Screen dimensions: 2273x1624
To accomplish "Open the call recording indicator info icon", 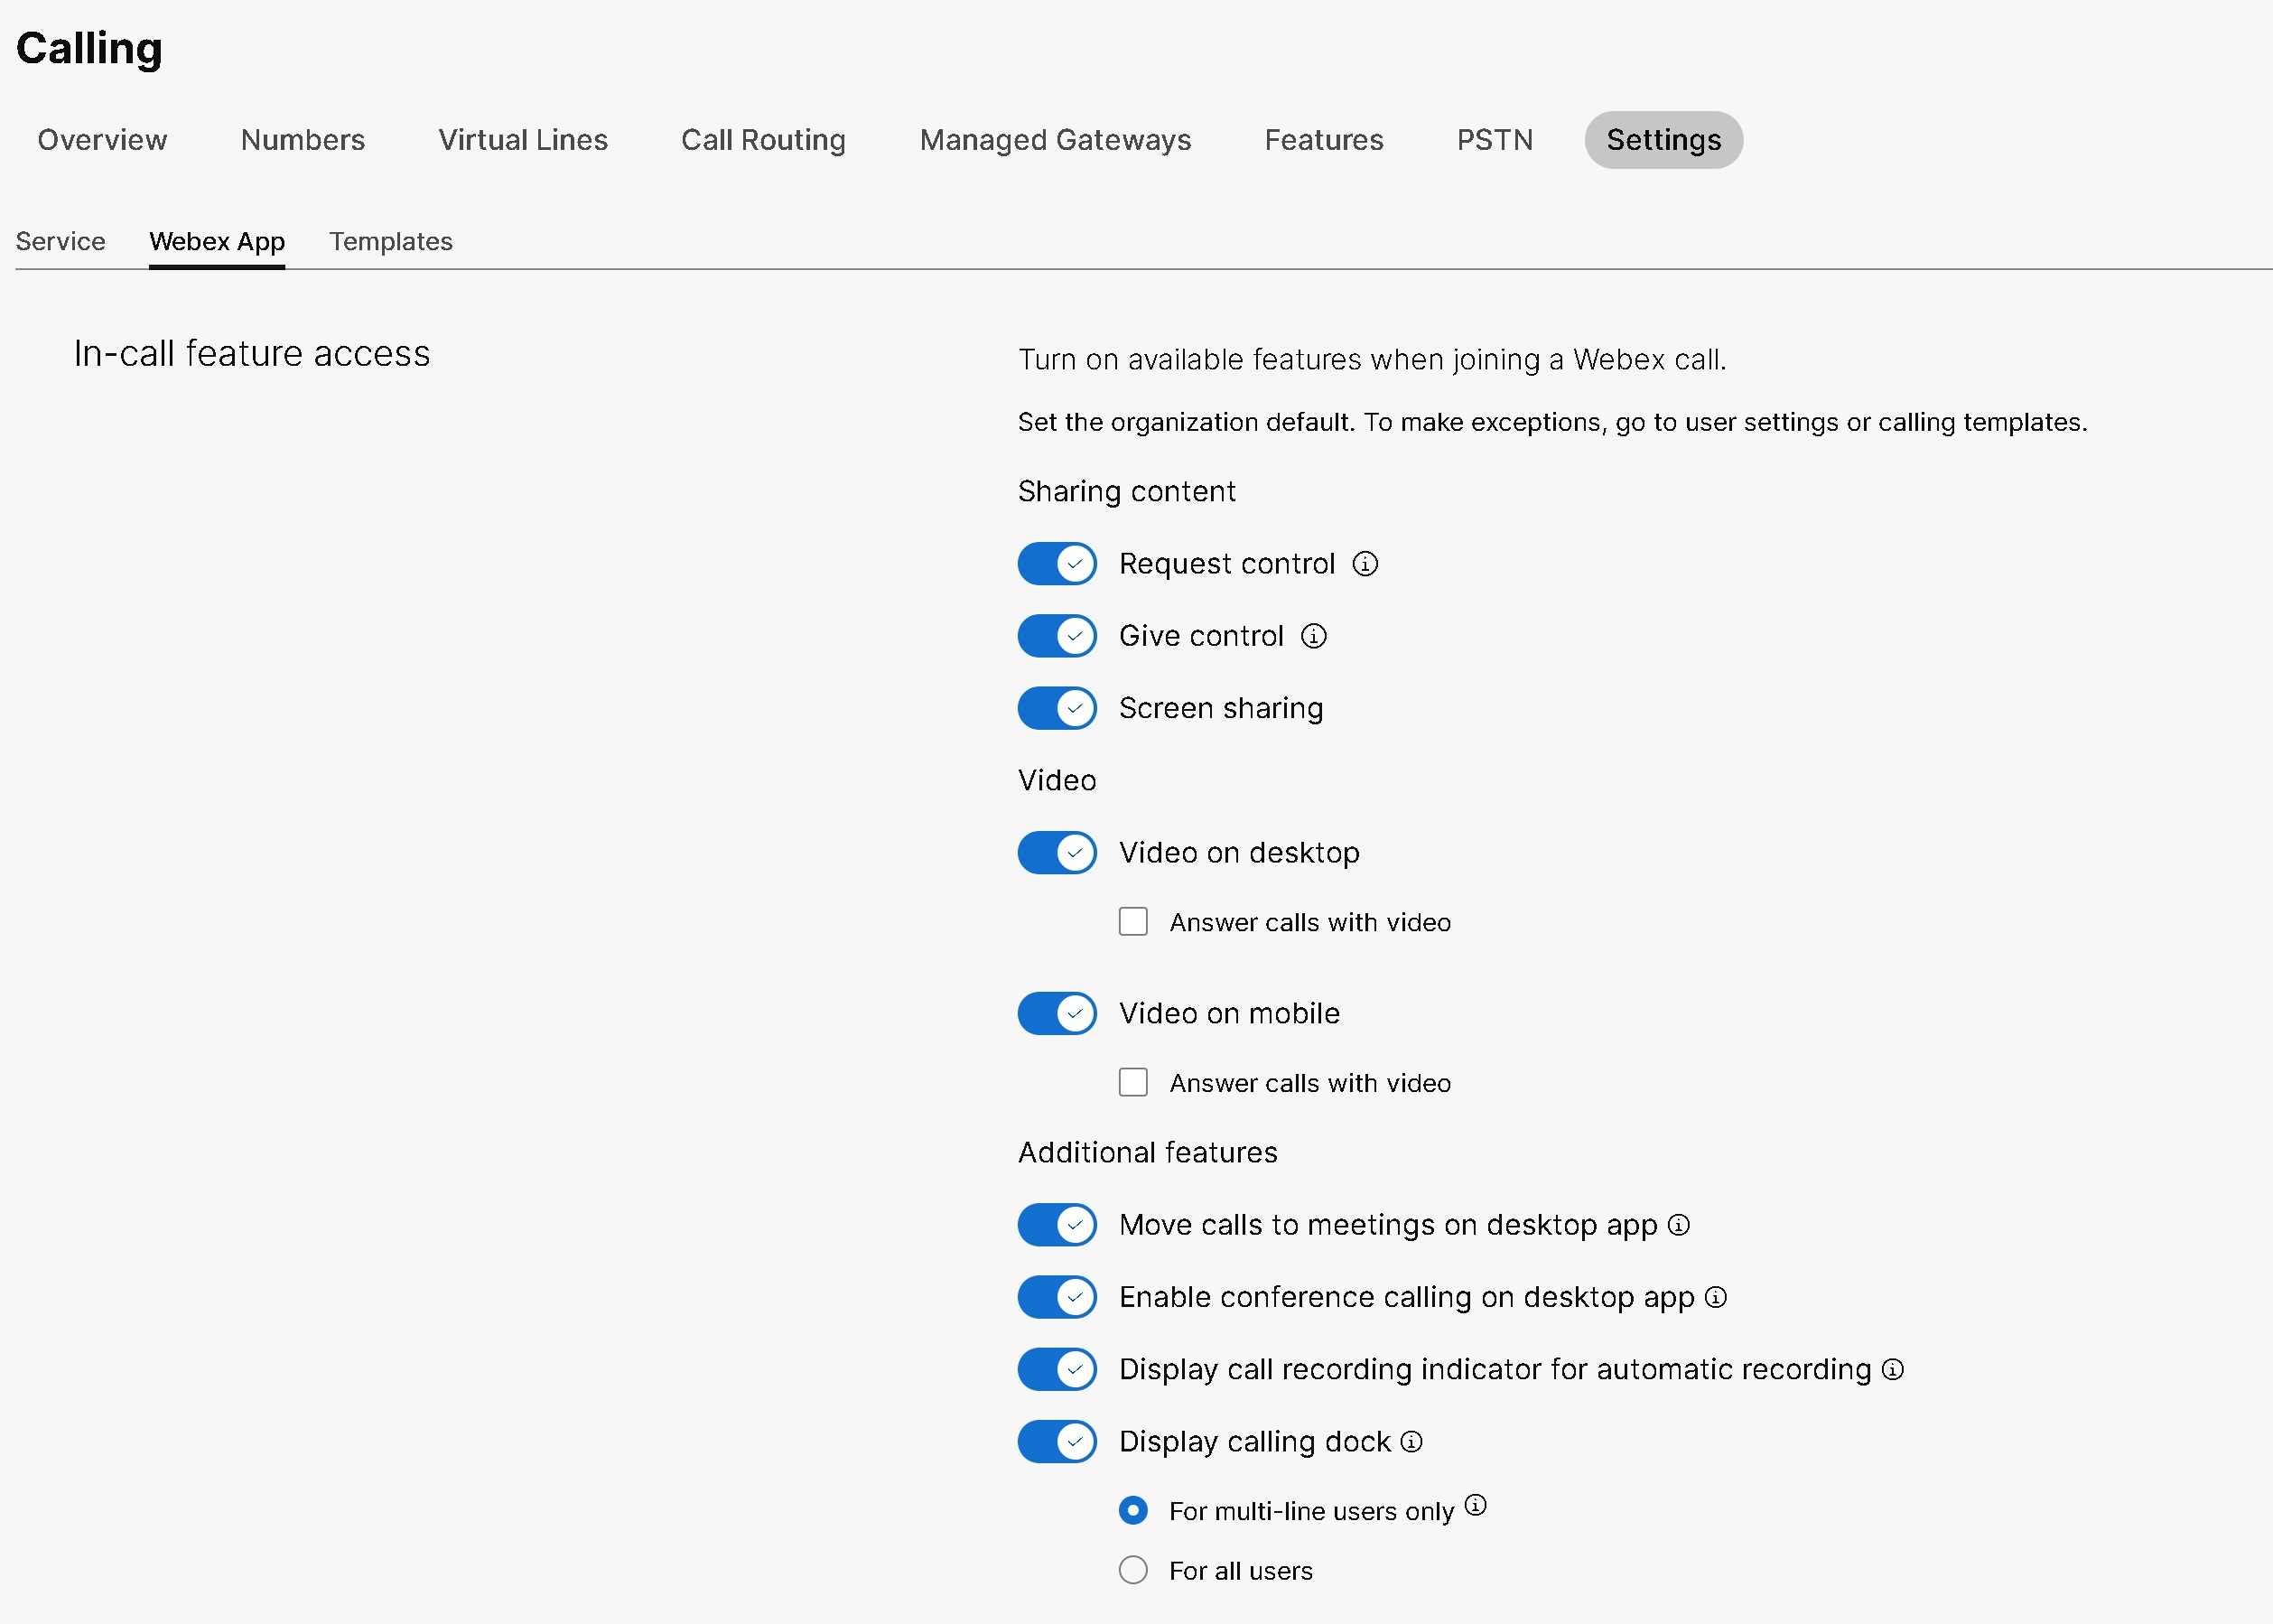I will [x=1893, y=1369].
